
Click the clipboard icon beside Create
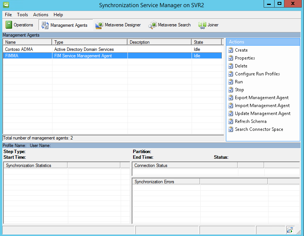pos(231,50)
